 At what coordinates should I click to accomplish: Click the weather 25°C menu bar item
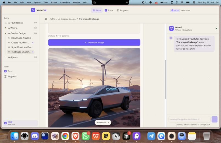[164, 2]
